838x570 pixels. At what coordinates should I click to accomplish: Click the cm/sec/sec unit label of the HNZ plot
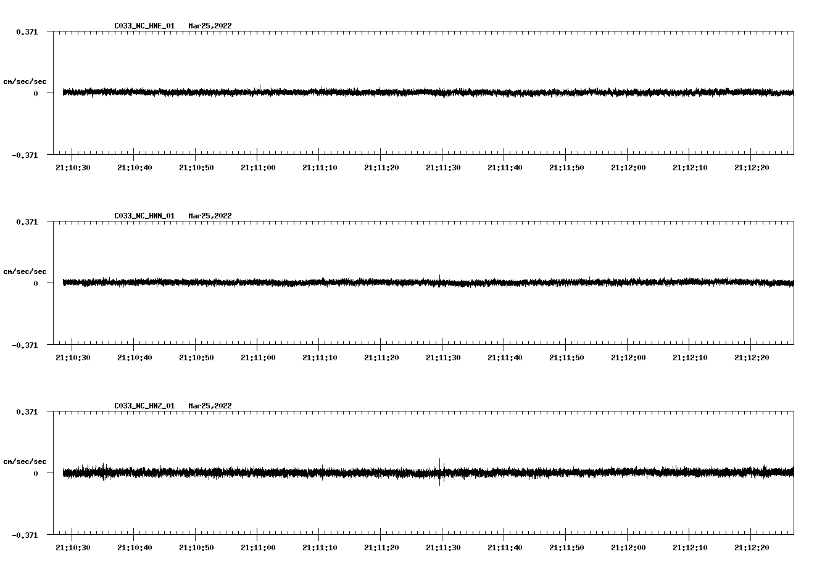(25, 461)
